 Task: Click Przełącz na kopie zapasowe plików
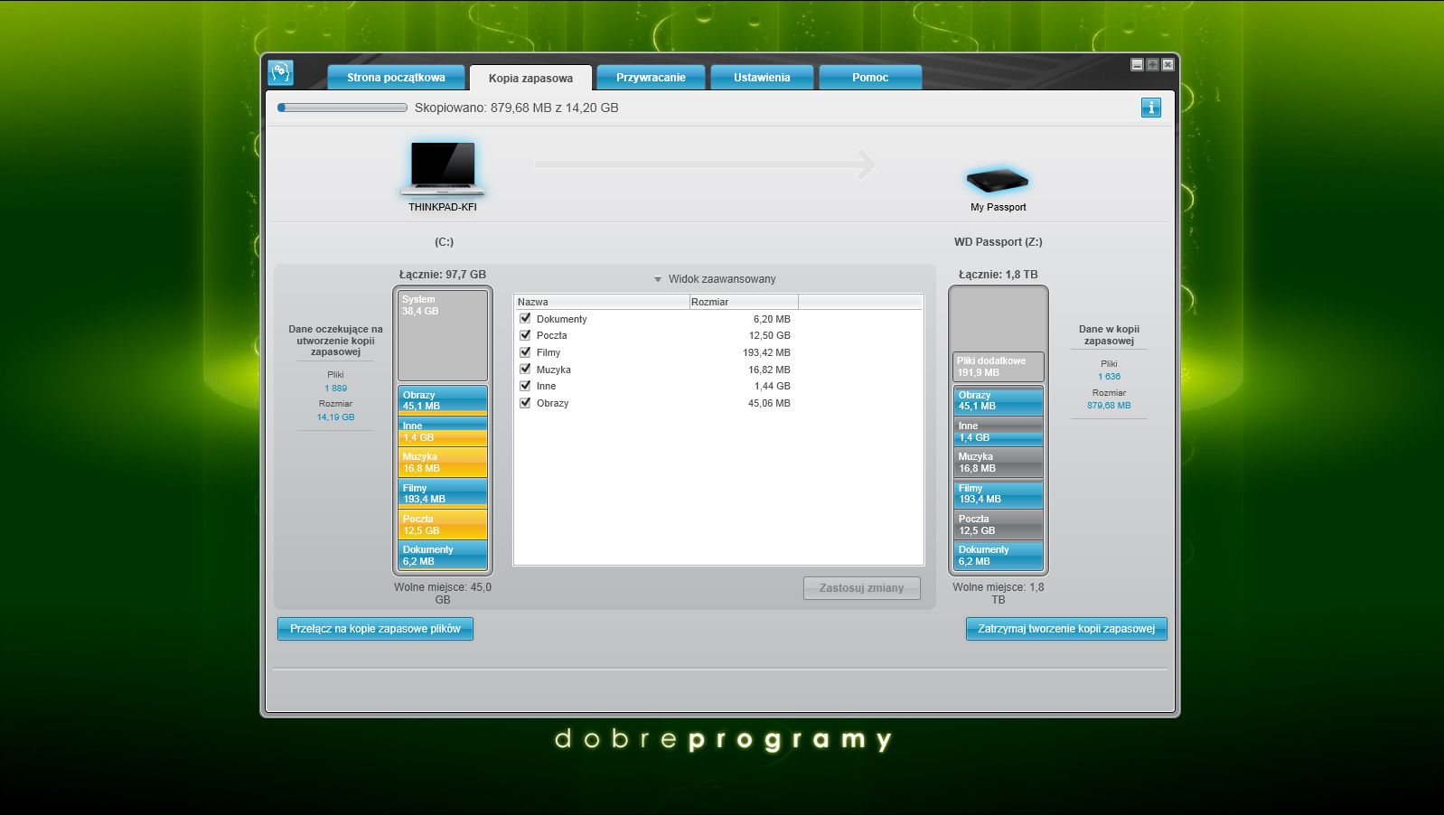coord(375,629)
